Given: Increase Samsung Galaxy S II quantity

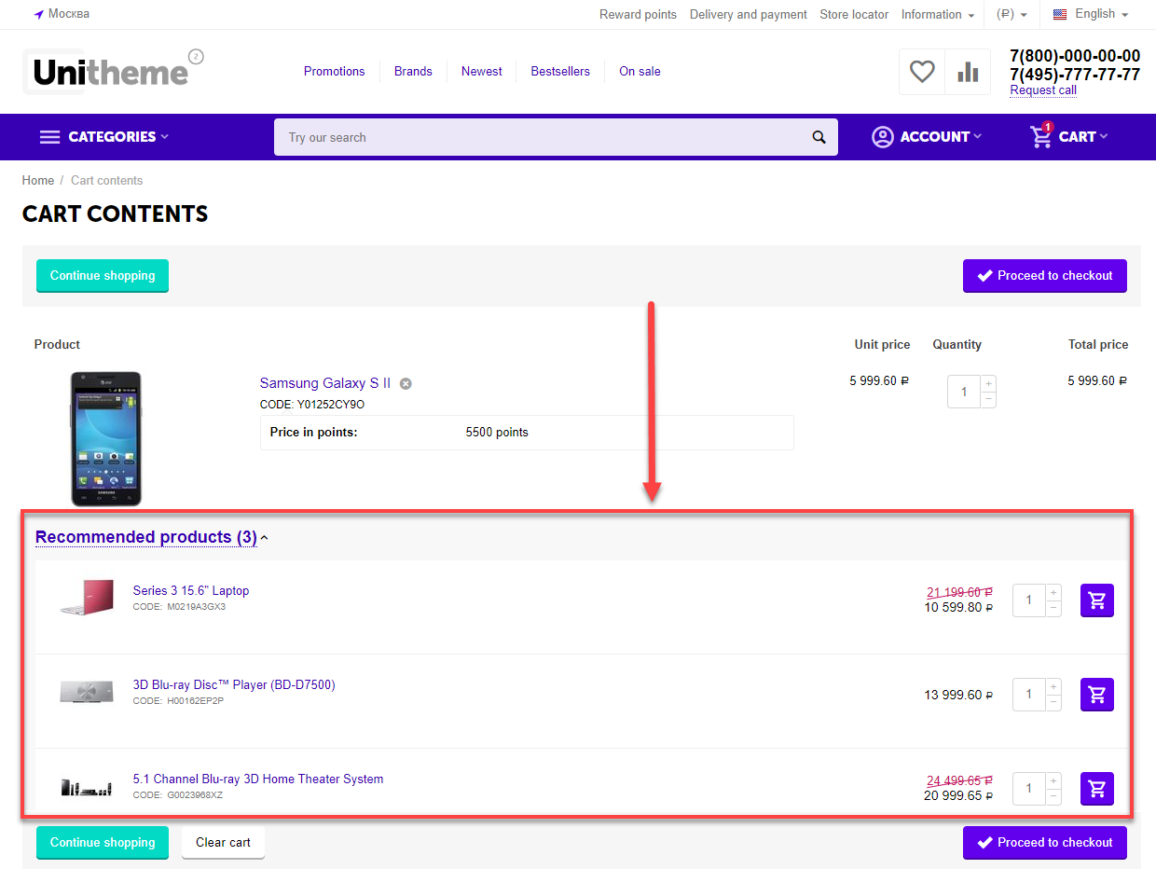Looking at the screenshot, I should 989,383.
